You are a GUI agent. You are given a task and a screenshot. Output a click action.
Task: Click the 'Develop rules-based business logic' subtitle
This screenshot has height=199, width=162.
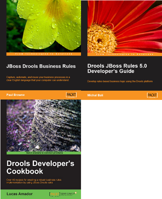click(x=120, y=81)
